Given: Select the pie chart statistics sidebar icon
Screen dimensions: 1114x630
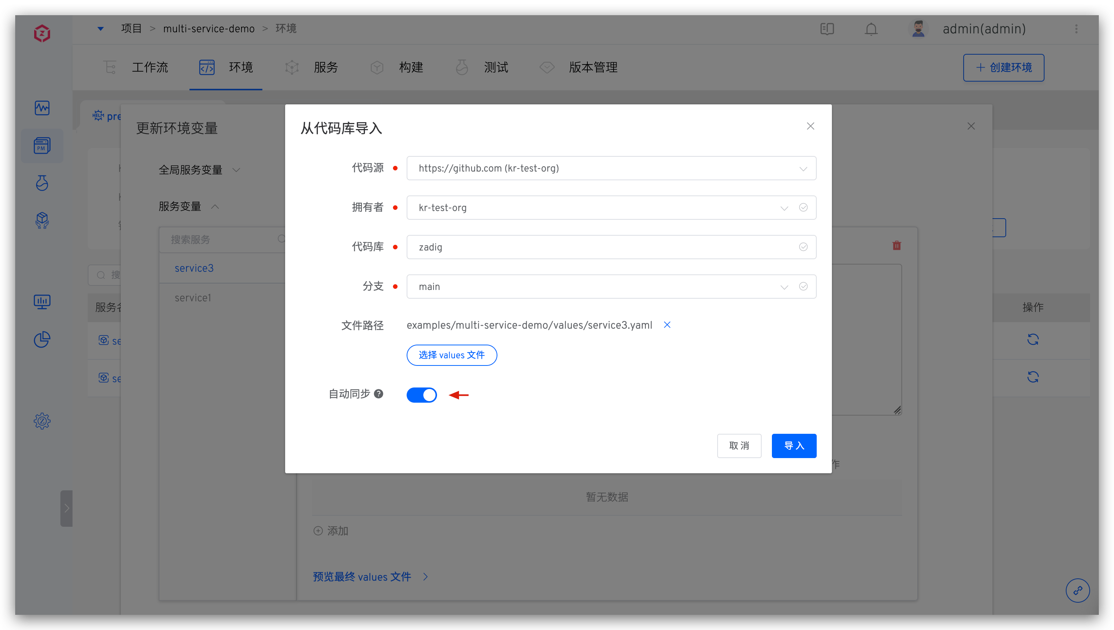Looking at the screenshot, I should tap(42, 340).
